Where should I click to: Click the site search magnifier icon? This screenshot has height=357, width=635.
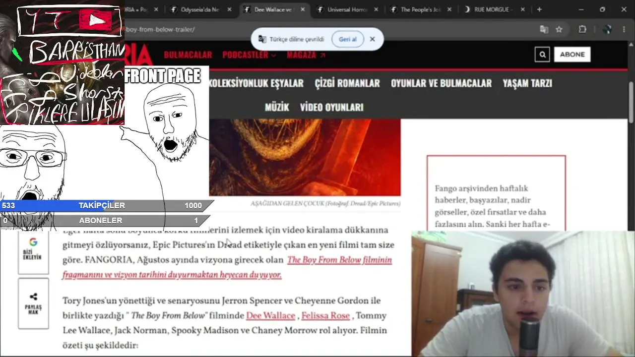(x=542, y=55)
